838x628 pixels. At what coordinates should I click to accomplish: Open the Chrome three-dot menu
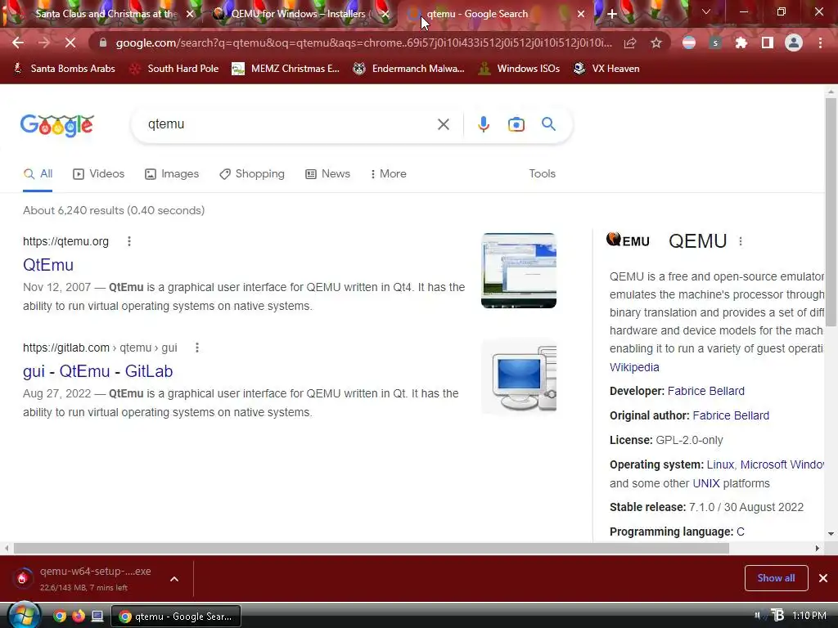click(820, 43)
